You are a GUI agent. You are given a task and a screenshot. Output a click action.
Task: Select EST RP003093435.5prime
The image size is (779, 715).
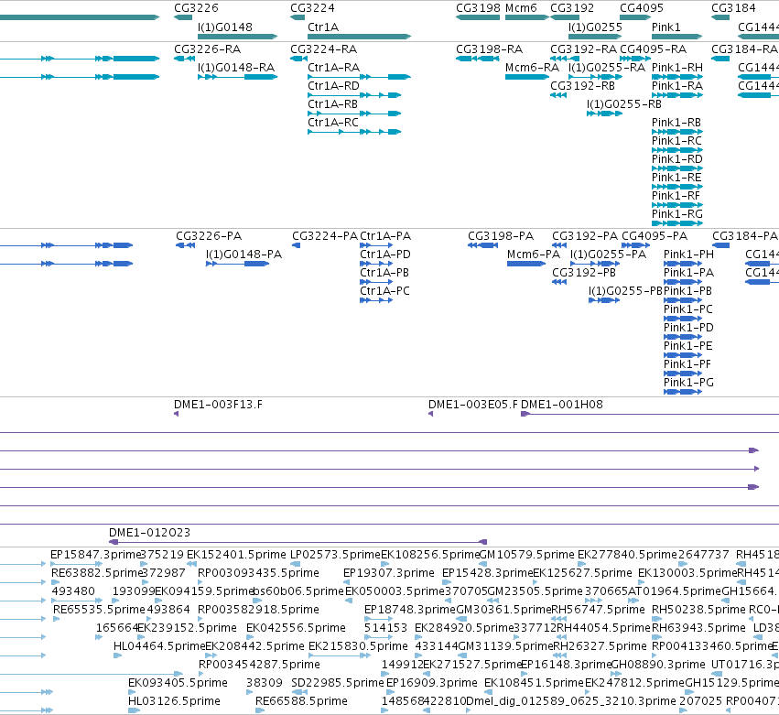pyautogui.click(x=258, y=573)
